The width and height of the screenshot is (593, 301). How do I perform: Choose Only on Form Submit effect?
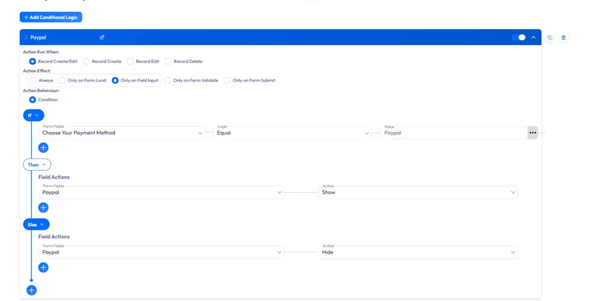227,80
